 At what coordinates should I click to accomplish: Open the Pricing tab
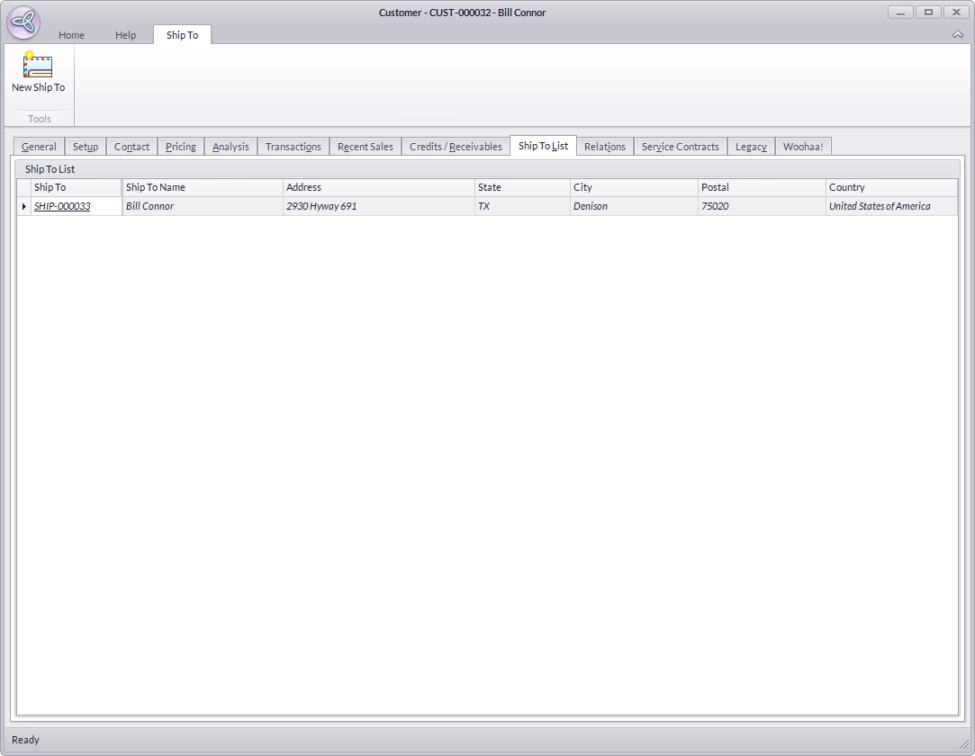(x=181, y=147)
